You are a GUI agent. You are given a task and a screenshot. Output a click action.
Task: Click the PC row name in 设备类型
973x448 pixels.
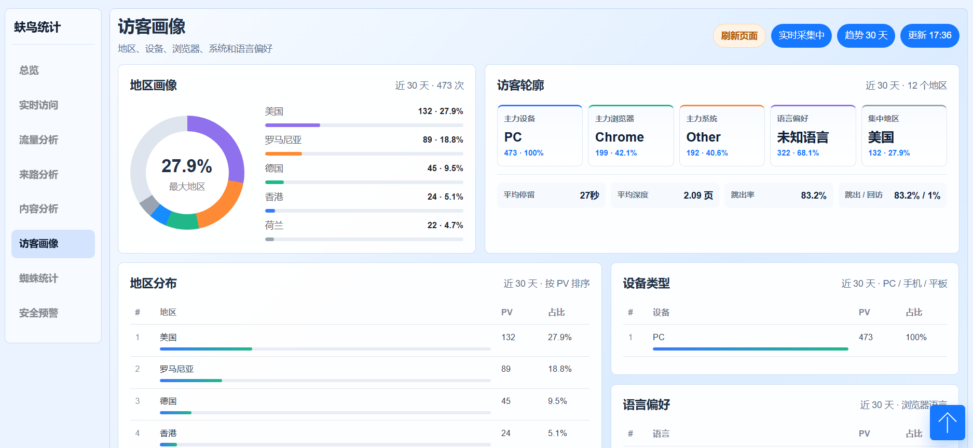pyautogui.click(x=659, y=337)
